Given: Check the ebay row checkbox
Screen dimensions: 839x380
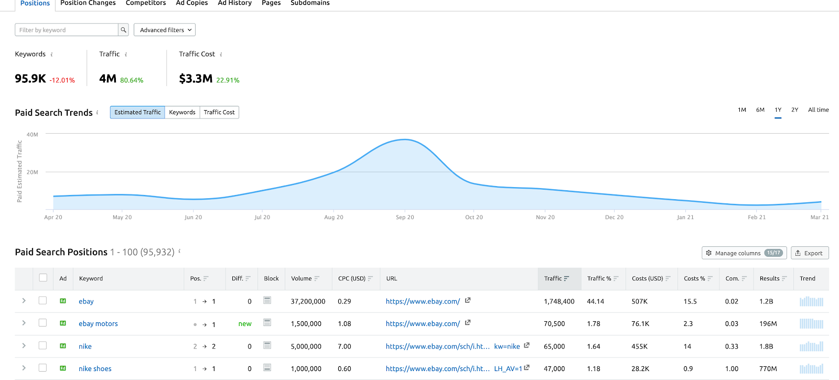Looking at the screenshot, I should coord(43,300).
